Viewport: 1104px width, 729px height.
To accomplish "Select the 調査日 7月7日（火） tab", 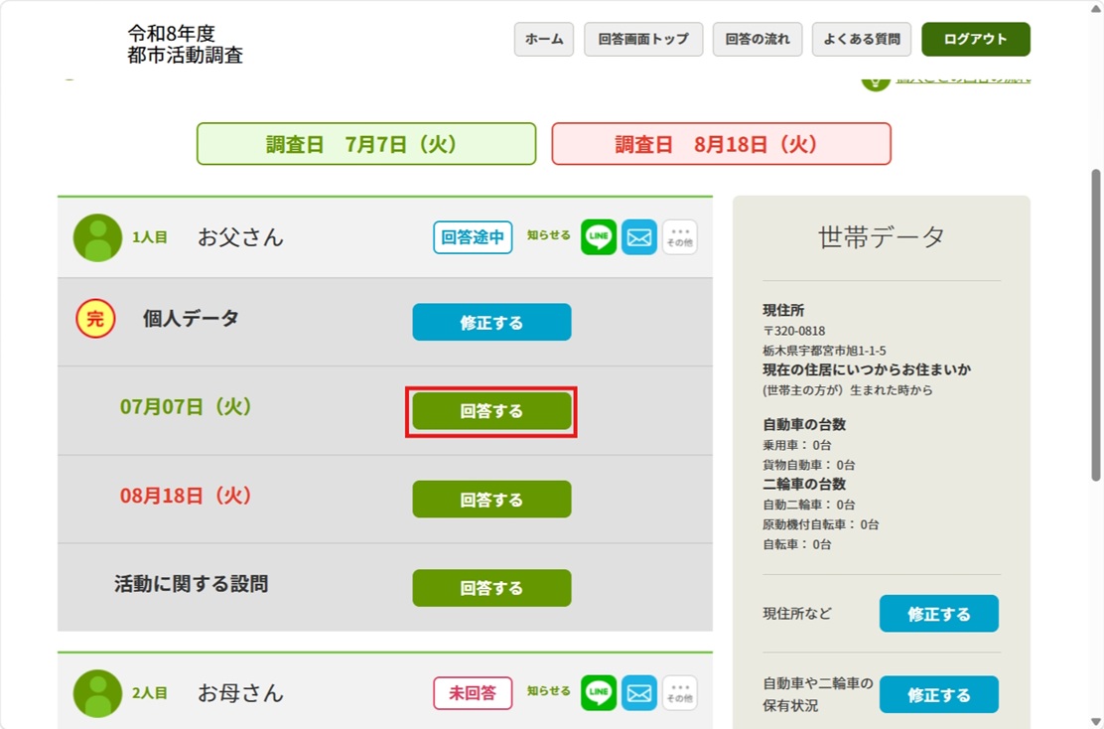I will [366, 144].
